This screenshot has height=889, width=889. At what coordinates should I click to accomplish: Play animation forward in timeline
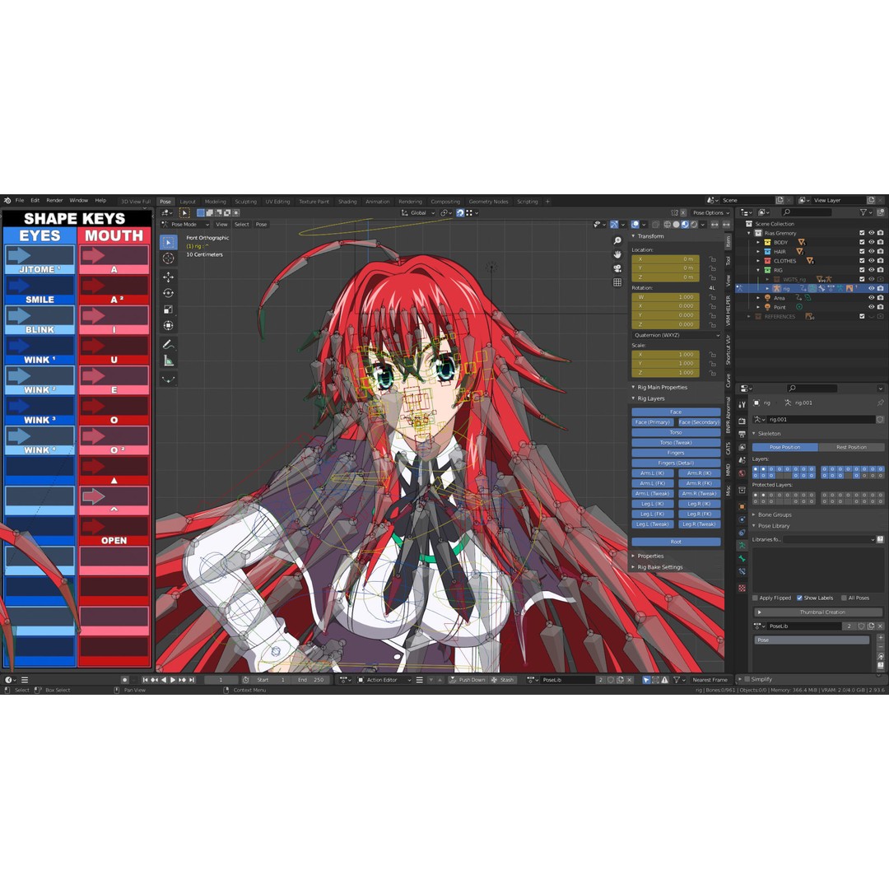click(x=173, y=680)
